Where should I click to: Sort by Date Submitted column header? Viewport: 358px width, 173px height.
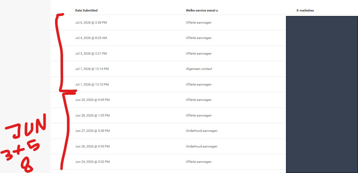[x=86, y=11]
